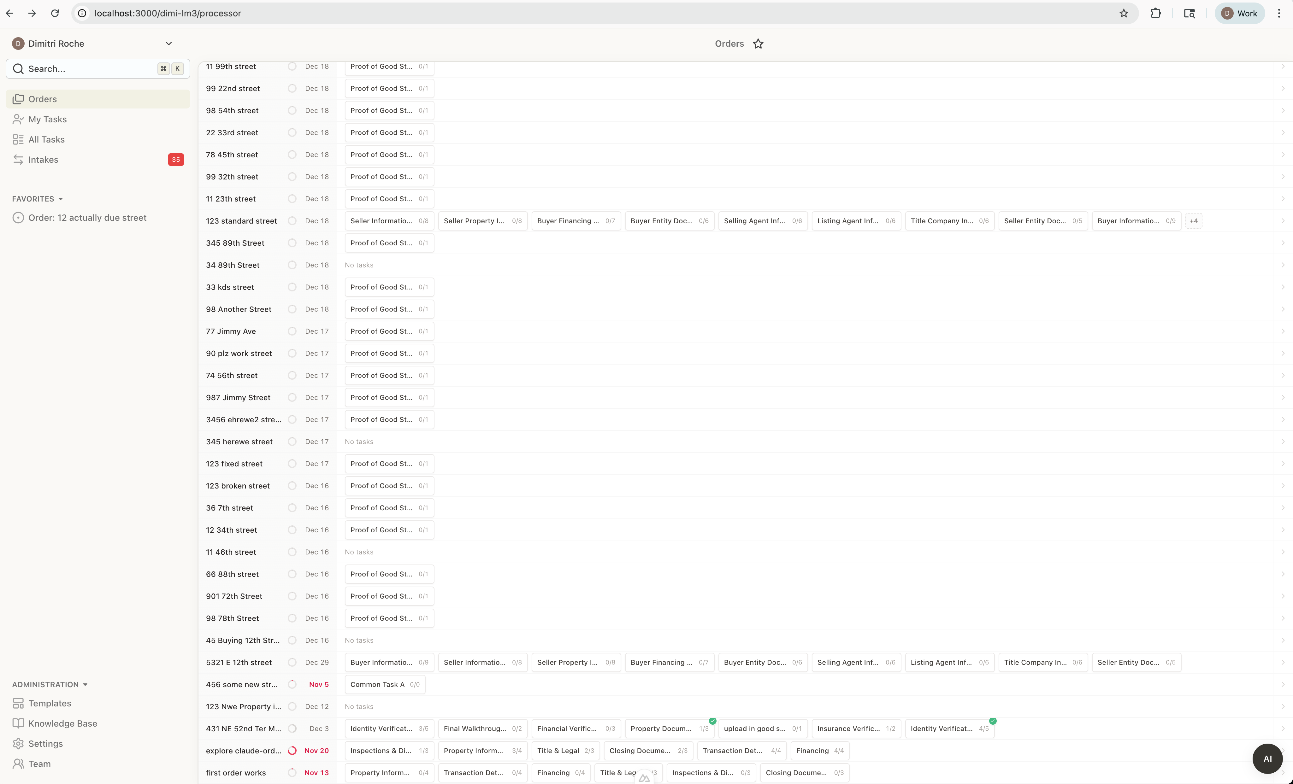
Task: Open the Team page
Action: coord(39,764)
